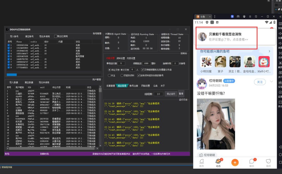This screenshot has height=174, width=282.
Task: Expand the chevron beside 你可能感兴趣的鱼吧
Action: [269, 51]
